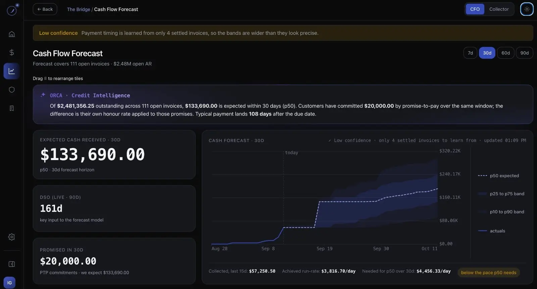
Task: Click the today marker on chart
Action: pos(291,153)
